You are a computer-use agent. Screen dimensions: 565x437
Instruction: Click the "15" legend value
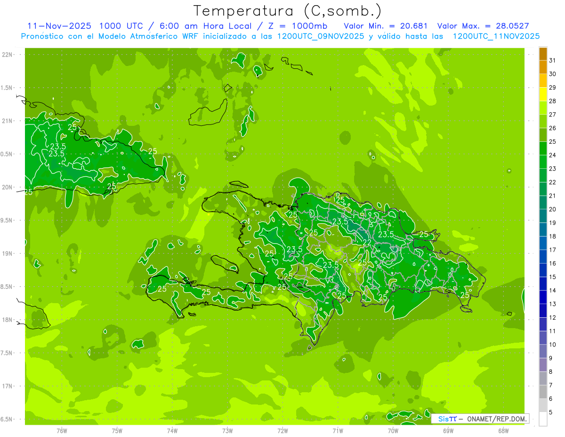click(552, 277)
